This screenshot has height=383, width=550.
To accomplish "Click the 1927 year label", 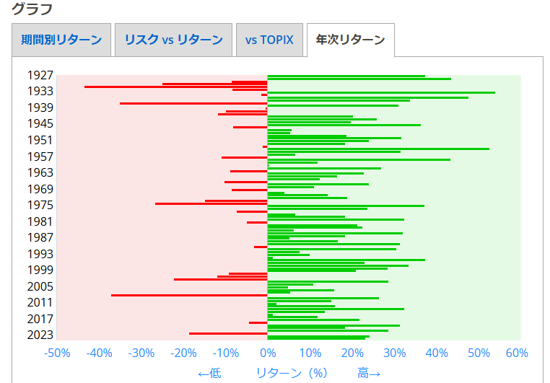I will [x=40, y=75].
